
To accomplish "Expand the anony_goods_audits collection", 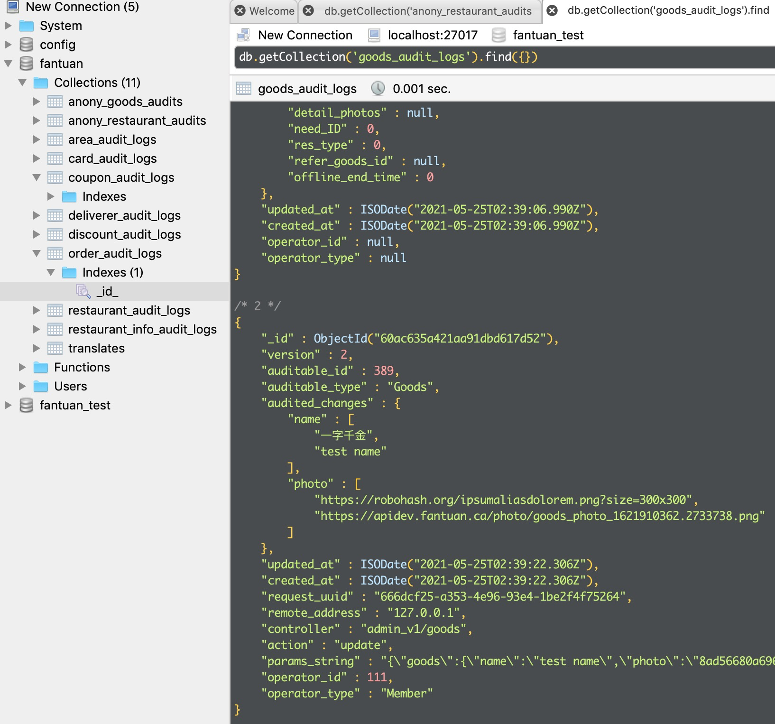I will click(36, 102).
